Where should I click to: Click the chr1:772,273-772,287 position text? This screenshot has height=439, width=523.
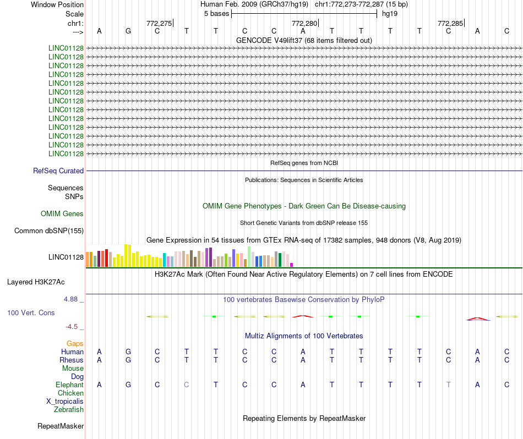pyautogui.click(x=361, y=4)
